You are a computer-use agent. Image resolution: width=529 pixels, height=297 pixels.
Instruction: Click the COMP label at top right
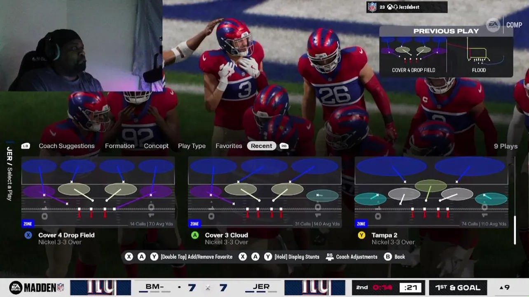514,25
